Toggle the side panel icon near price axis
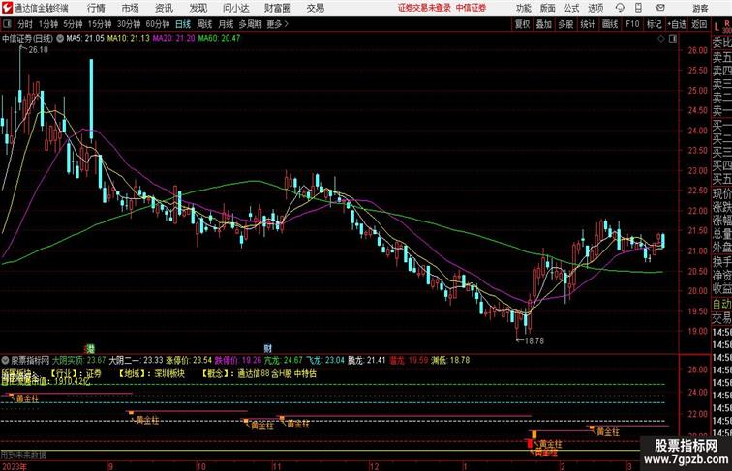Image resolution: width=732 pixels, height=471 pixels. click(x=673, y=39)
